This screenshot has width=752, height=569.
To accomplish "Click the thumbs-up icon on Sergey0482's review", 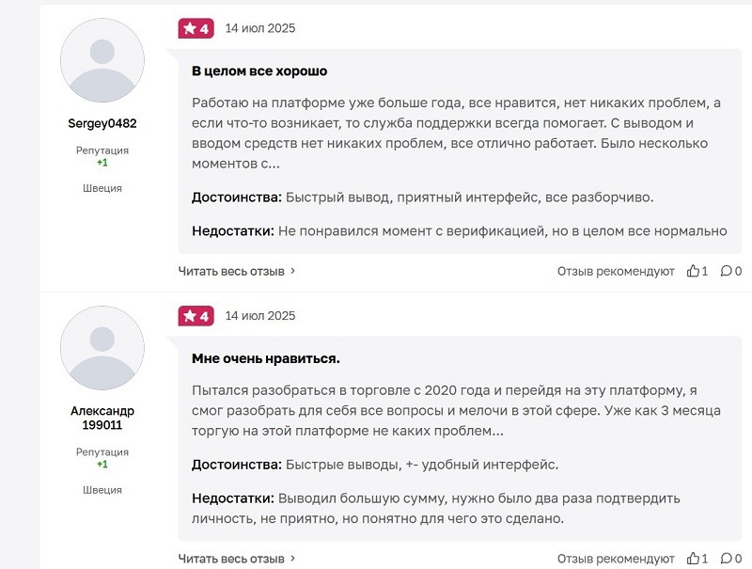I will pyautogui.click(x=693, y=271).
